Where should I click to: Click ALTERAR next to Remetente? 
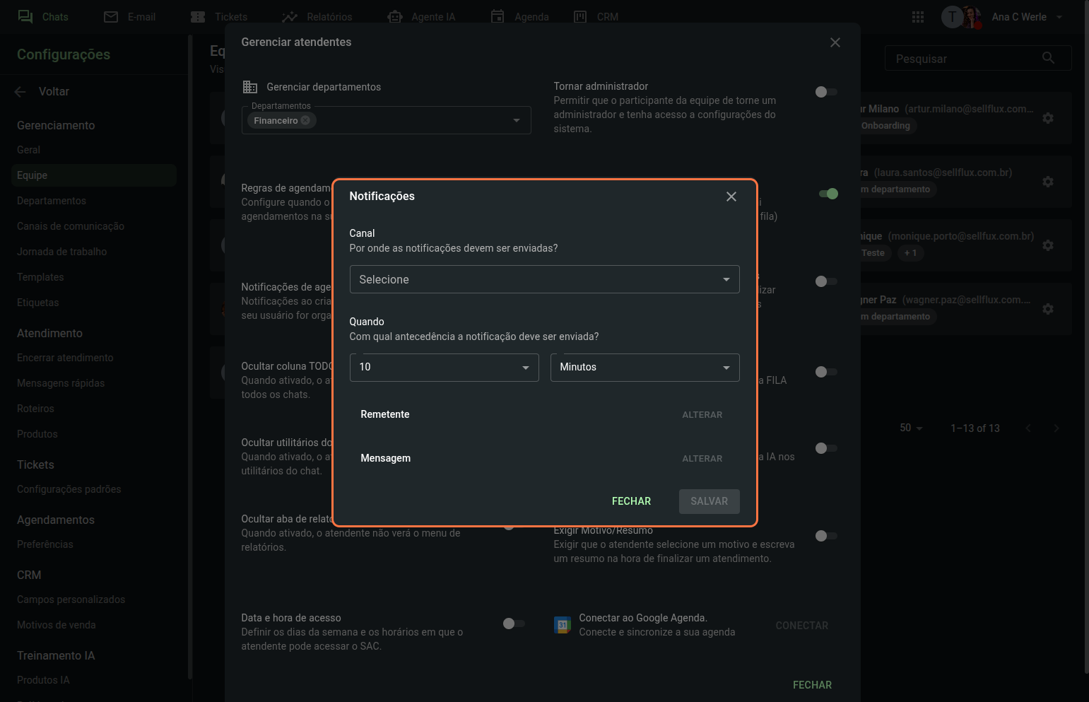point(702,415)
